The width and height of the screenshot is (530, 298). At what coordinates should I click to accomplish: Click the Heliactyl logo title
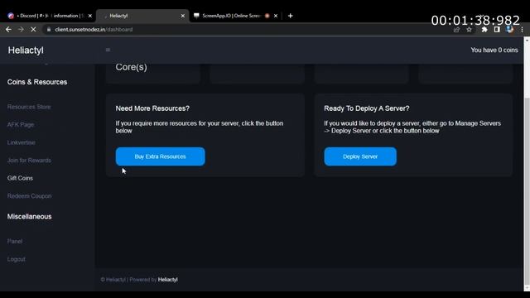pyautogui.click(x=26, y=50)
